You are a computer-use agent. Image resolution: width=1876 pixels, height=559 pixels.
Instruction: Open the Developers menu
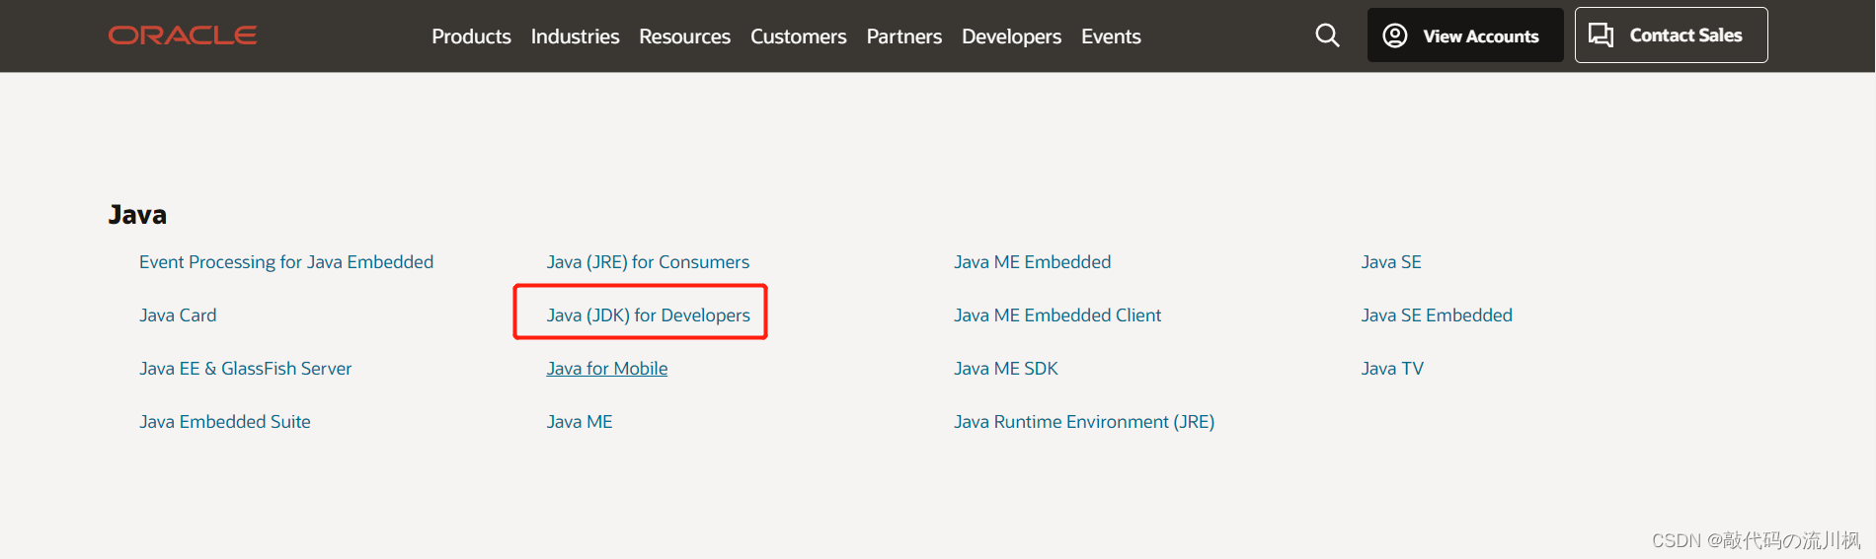tap(1011, 36)
